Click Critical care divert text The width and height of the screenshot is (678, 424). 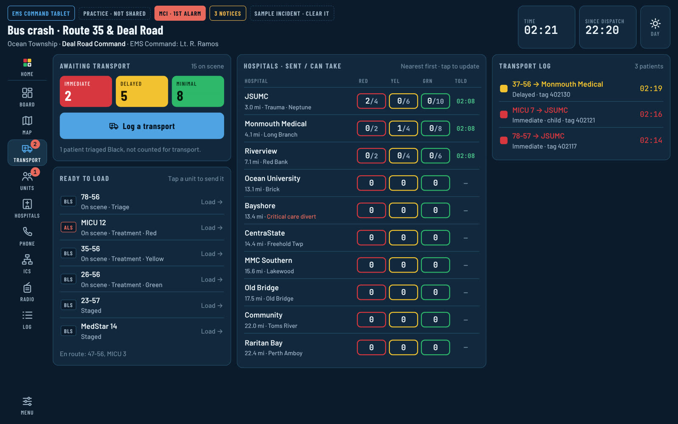point(291,217)
